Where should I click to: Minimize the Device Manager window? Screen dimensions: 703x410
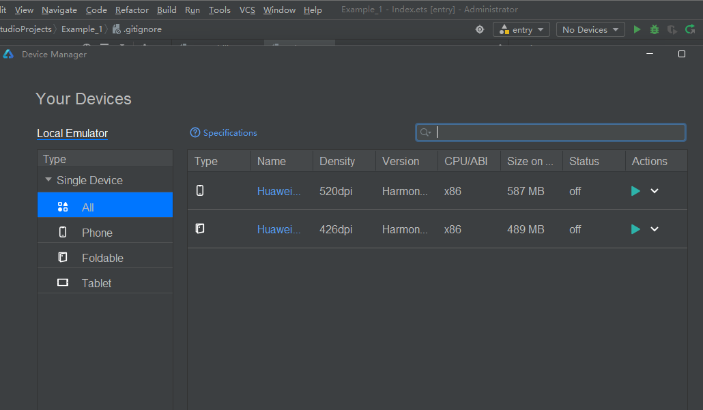click(x=650, y=54)
